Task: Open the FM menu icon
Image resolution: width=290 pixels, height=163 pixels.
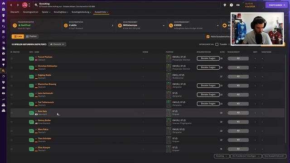Action: 238,5
